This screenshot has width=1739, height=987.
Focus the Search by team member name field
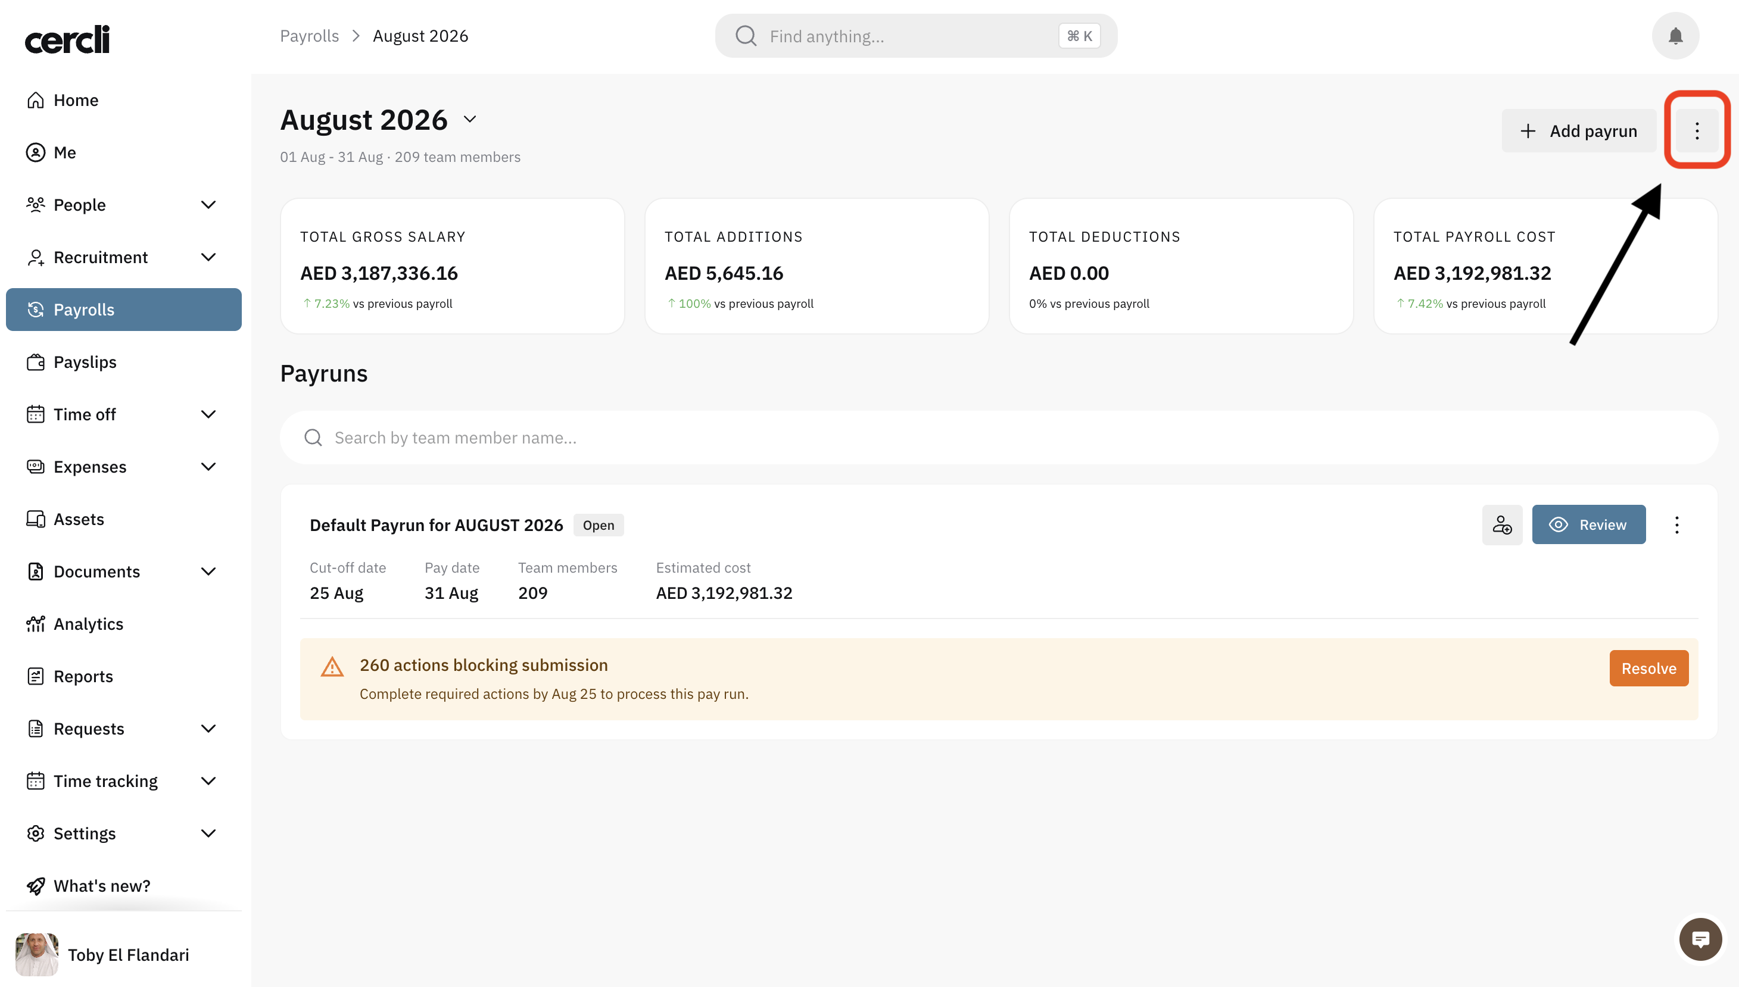[999, 438]
